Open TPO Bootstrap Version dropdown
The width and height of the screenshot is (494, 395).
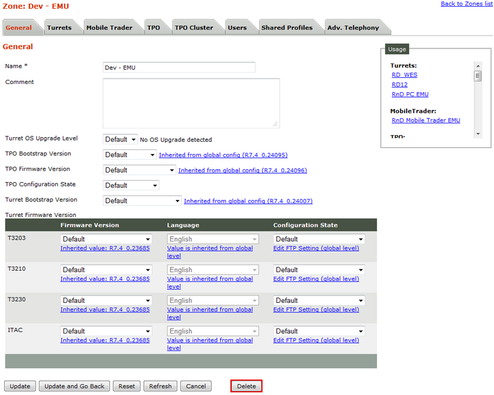[129, 155]
